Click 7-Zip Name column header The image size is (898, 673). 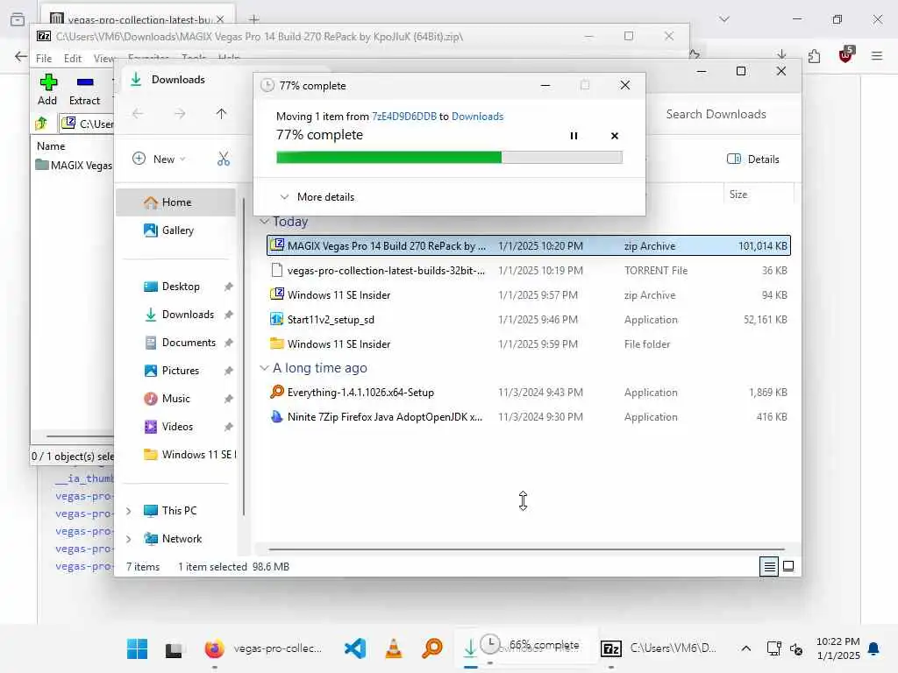pos(51,146)
